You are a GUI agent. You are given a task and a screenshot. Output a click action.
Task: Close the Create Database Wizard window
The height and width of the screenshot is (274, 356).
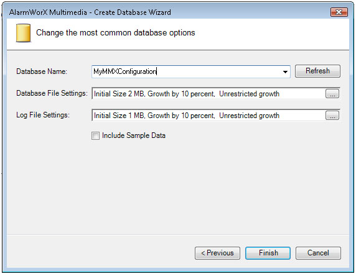pyautogui.click(x=339, y=12)
